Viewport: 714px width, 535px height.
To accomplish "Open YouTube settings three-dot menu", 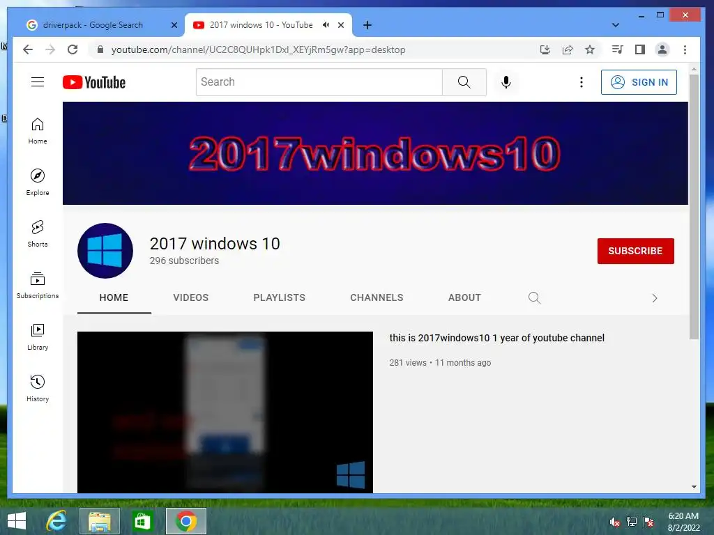I will [581, 82].
